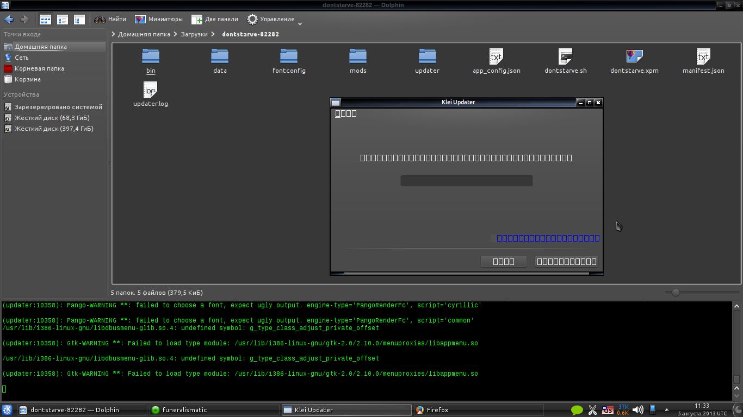The height and width of the screenshot is (417, 743).
Task: Open the Управление control menu
Action: 270,20
